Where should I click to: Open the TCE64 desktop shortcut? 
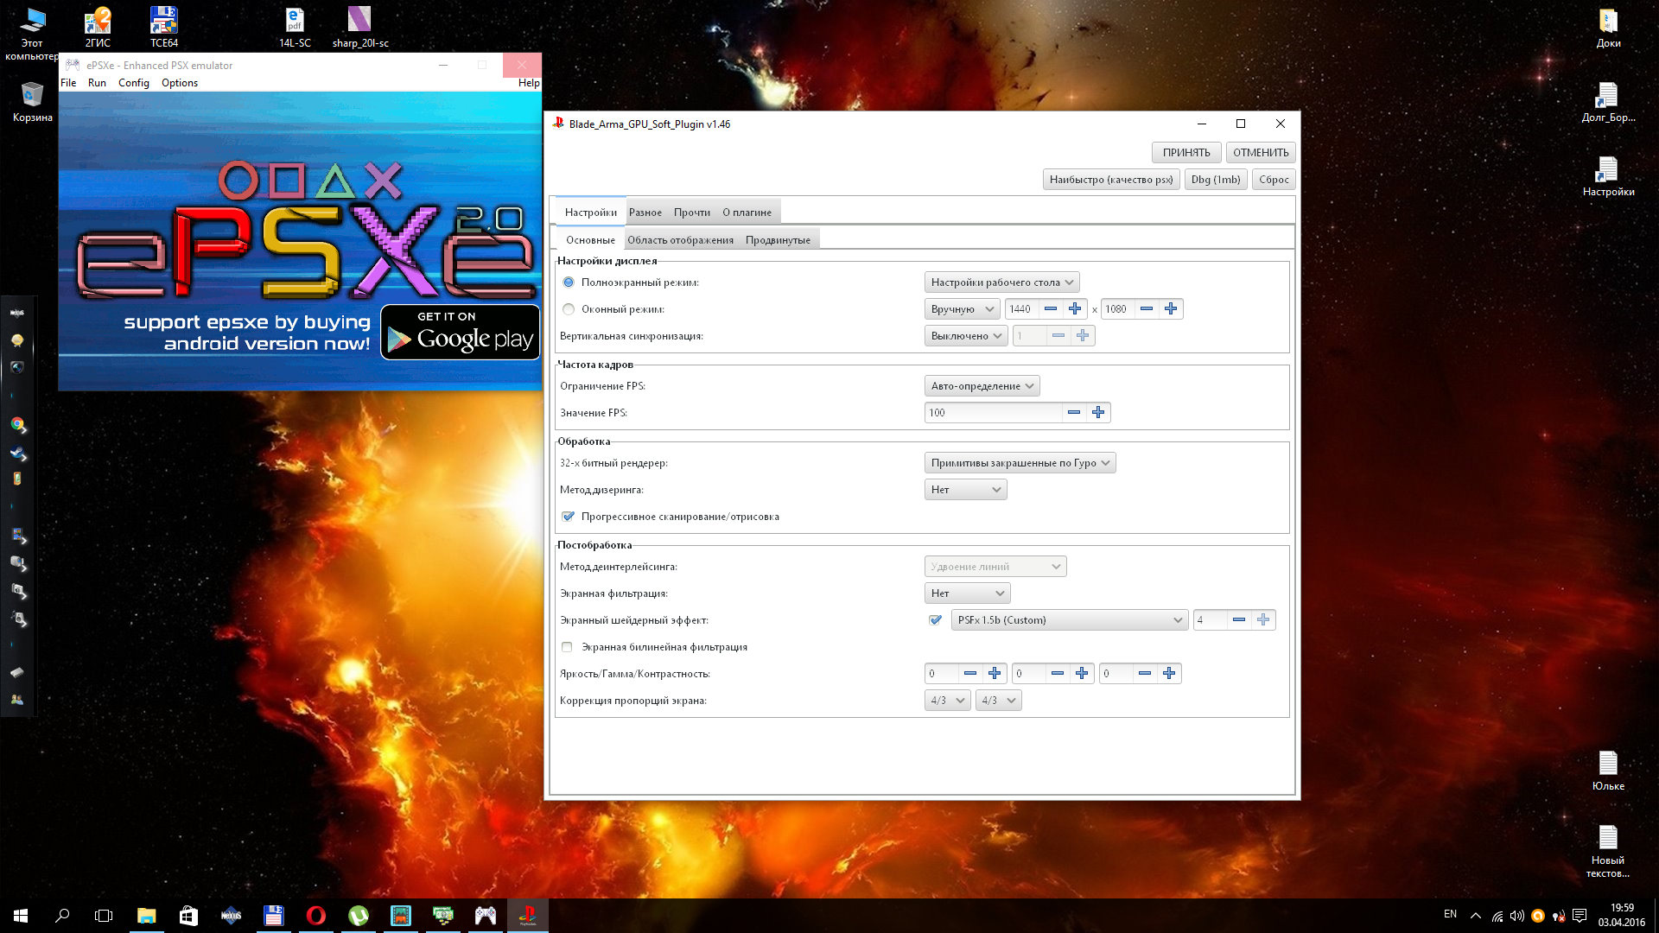pos(164,28)
